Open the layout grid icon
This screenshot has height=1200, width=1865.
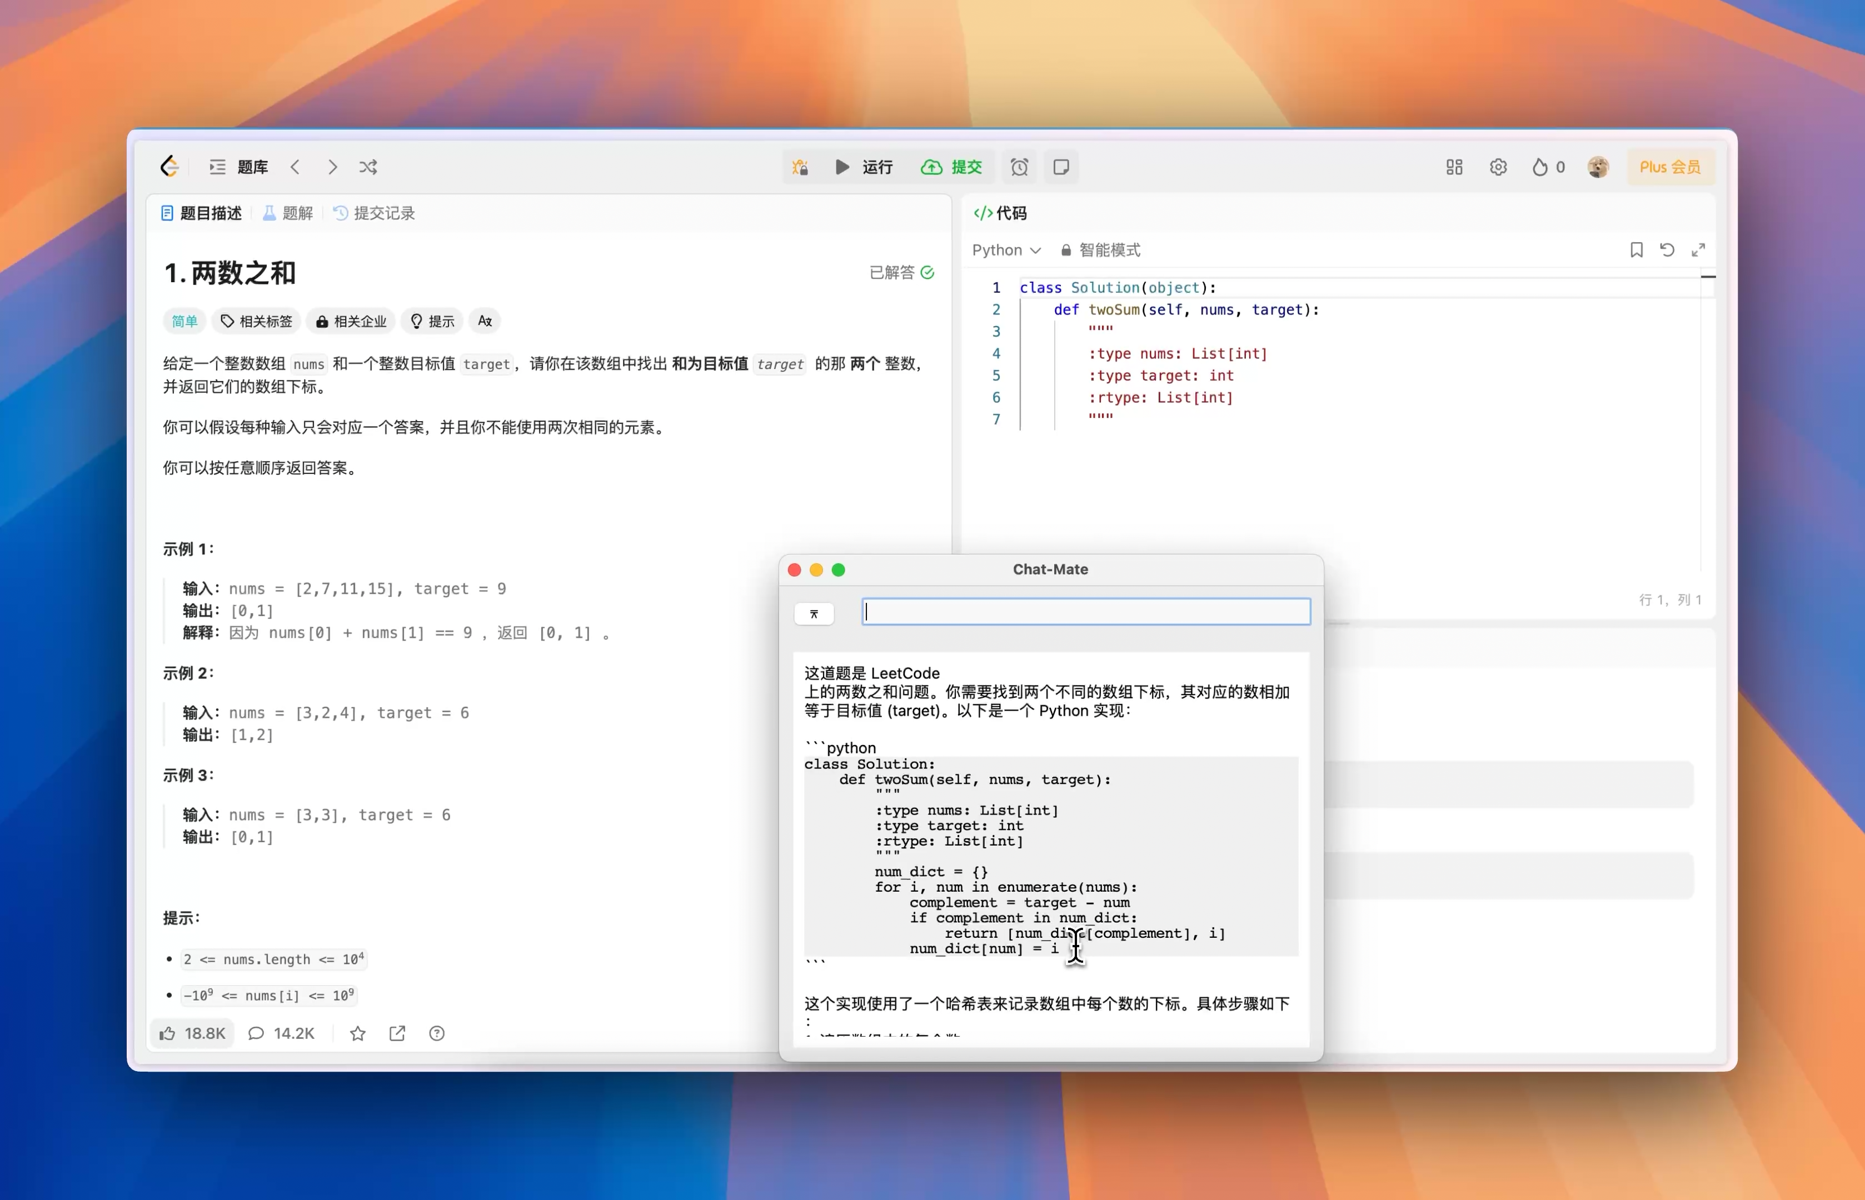pyautogui.click(x=1454, y=167)
